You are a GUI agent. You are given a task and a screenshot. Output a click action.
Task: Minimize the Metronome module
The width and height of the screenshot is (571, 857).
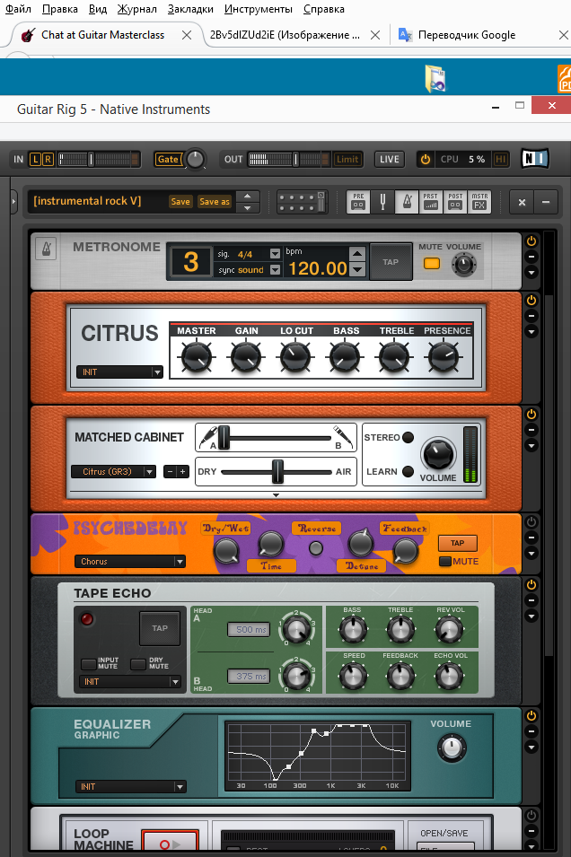point(531,257)
